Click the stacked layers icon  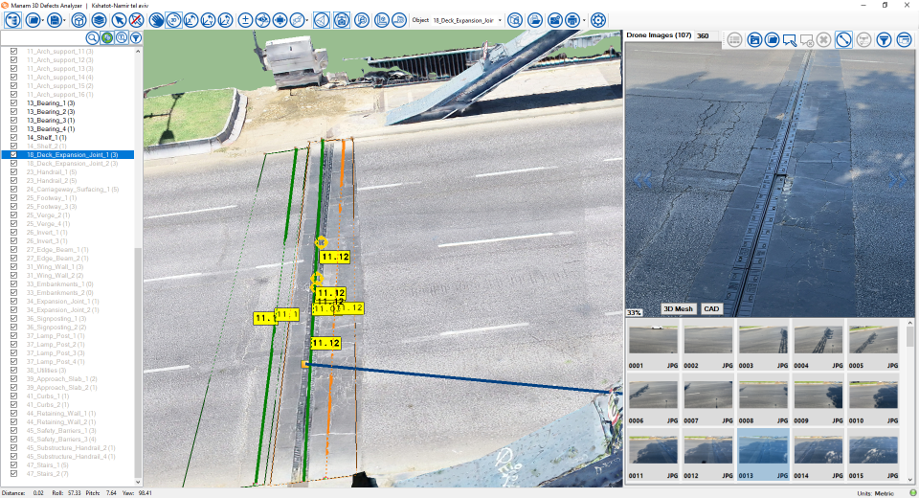click(99, 20)
